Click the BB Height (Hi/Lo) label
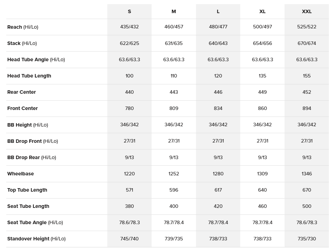Viewport: 332px width, 248px height. (x=28, y=125)
